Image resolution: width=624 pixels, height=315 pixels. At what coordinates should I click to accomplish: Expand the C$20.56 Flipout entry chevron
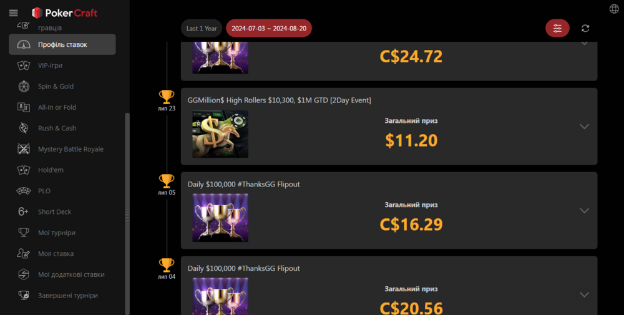[584, 294]
